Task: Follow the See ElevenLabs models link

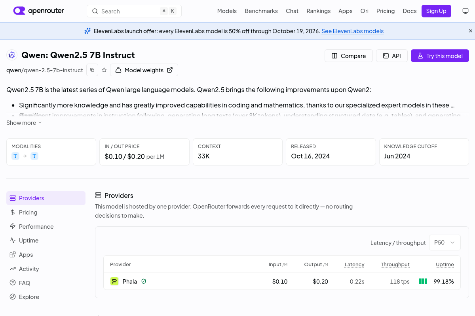Action: pyautogui.click(x=352, y=31)
